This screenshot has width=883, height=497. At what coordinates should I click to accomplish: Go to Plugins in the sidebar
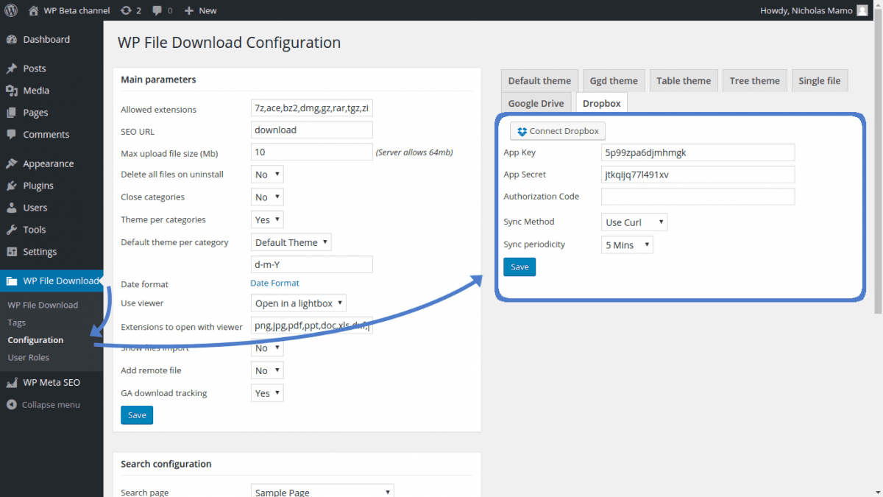click(38, 186)
